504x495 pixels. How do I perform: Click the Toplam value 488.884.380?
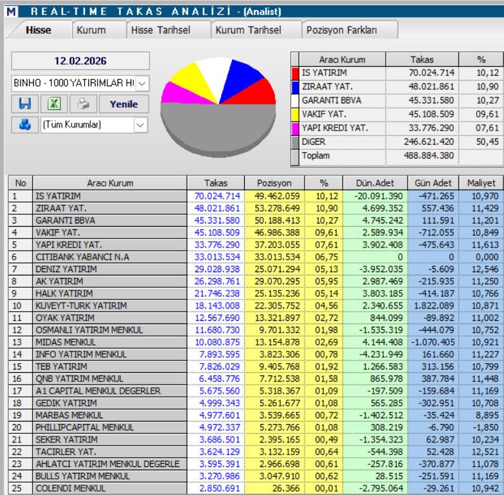point(429,155)
